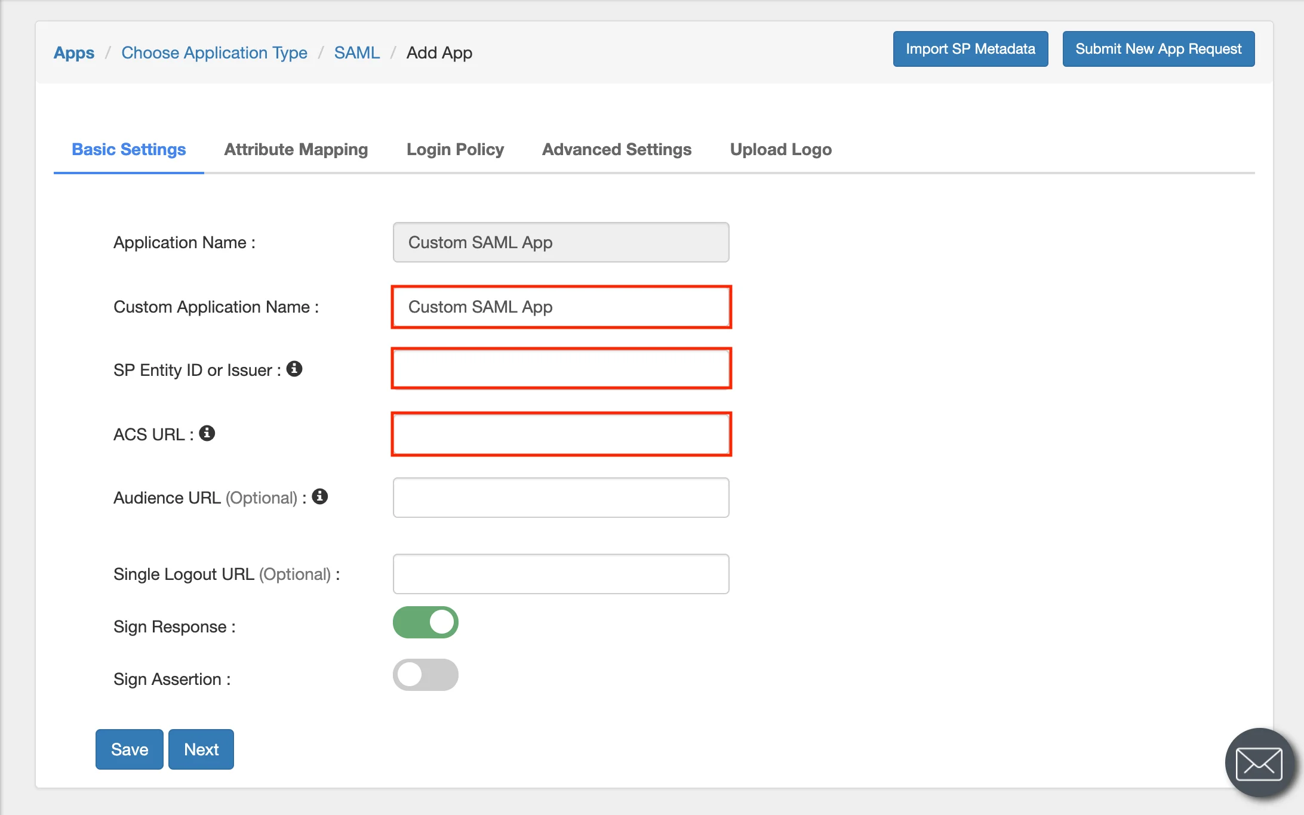Viewport: 1304px width, 815px height.
Task: Click the Single Logout URL field
Action: tap(561, 574)
